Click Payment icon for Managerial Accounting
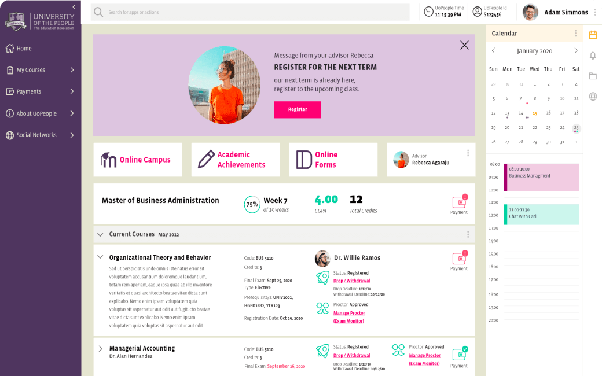The height and width of the screenshot is (376, 602). [459, 357]
